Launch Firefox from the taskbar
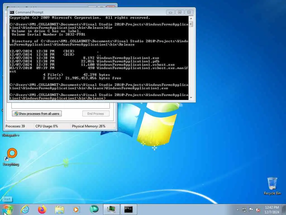Viewport: 286px width, 215px height. pos(42,209)
